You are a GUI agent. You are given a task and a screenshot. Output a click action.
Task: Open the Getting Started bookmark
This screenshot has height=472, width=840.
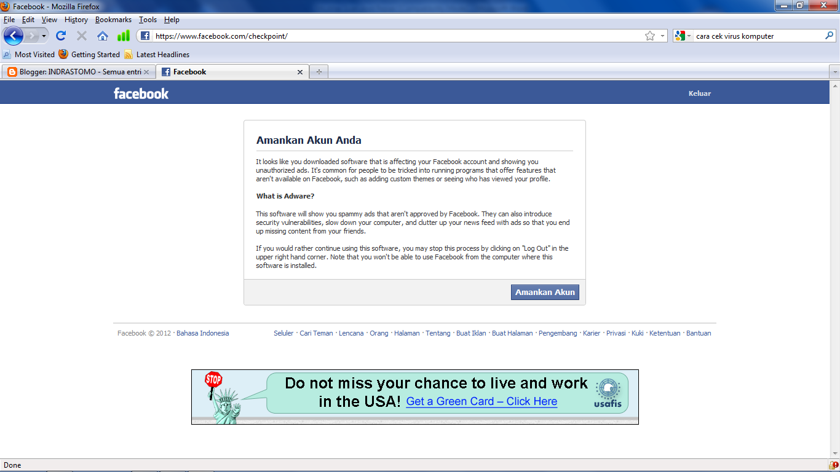click(x=90, y=54)
